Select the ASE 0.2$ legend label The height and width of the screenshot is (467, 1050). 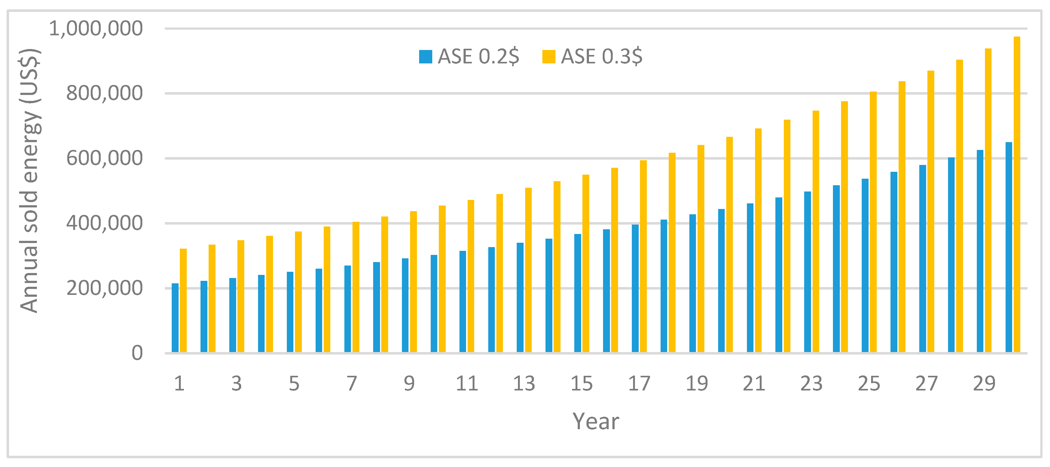pyautogui.click(x=479, y=57)
